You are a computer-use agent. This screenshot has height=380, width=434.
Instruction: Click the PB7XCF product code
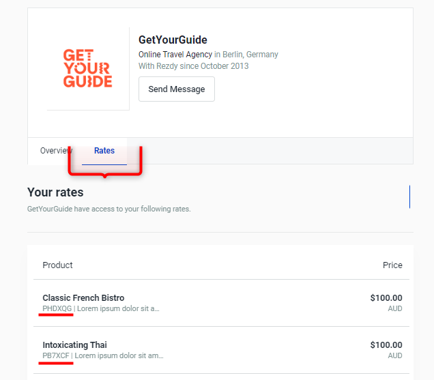(x=56, y=355)
